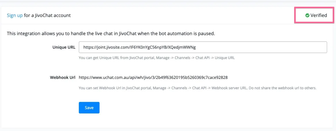Place cursor at the jivosite URL's end
This screenshot has width=336, height=131.
pos(196,47)
